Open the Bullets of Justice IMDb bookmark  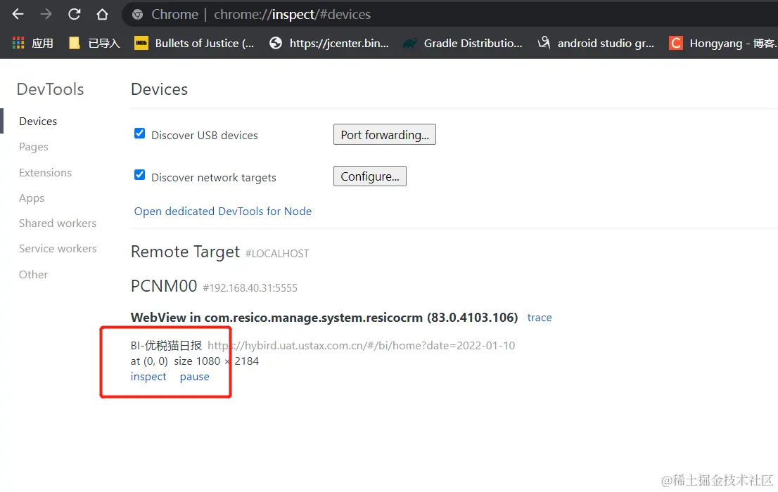click(194, 43)
